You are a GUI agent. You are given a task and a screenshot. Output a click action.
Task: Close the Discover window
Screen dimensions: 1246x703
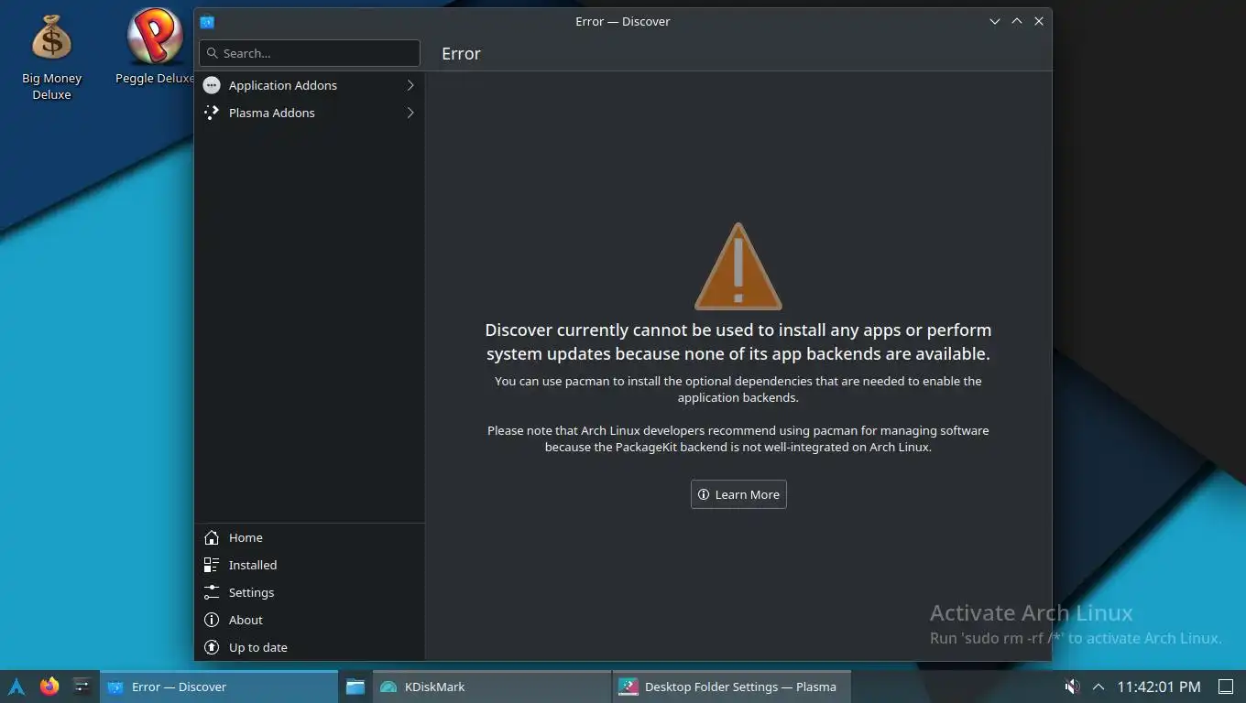(x=1039, y=21)
